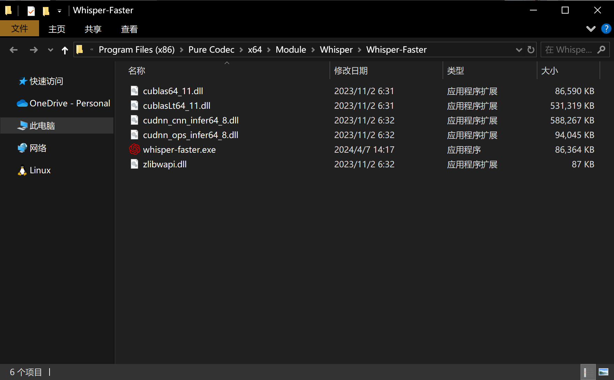Expand chevron after Module breadcrumb

pyautogui.click(x=313, y=50)
